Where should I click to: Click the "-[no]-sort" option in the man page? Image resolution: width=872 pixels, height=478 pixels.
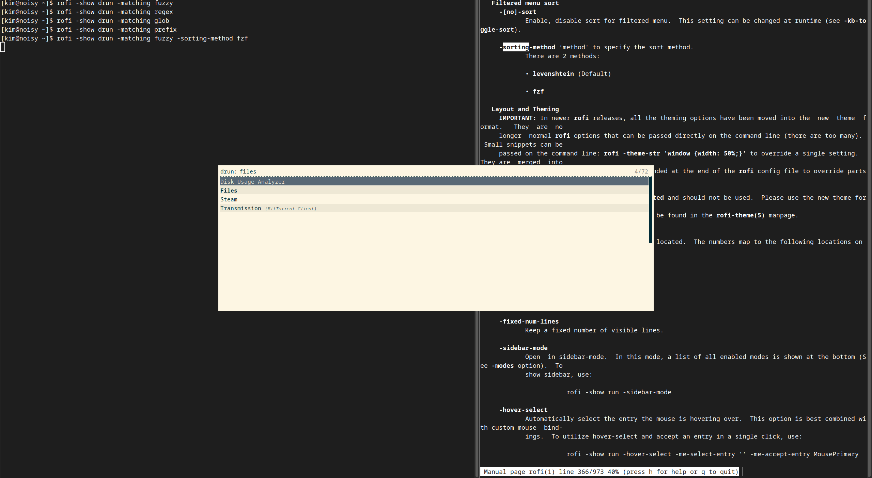(x=518, y=12)
